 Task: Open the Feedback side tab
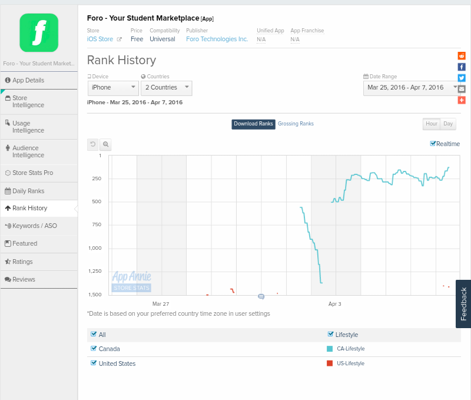tap(463, 304)
